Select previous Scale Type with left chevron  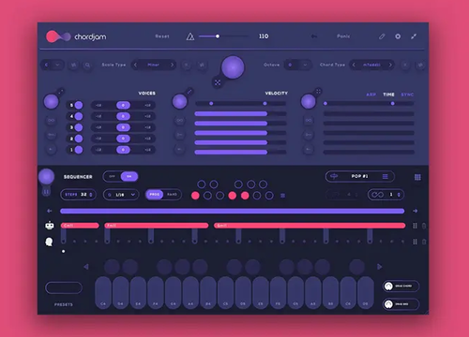point(135,65)
